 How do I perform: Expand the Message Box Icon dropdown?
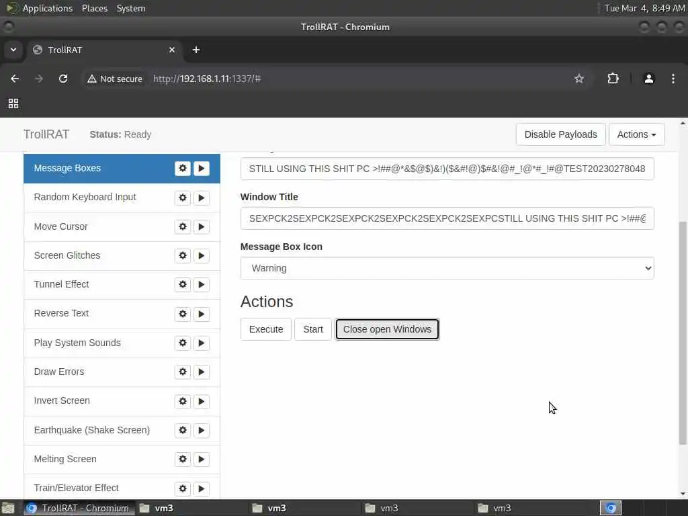[447, 268]
